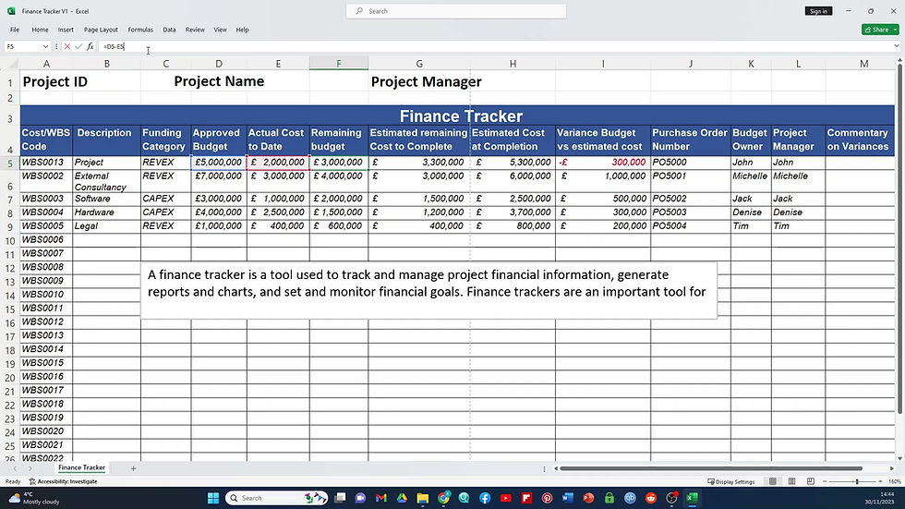Click the Share button
The width and height of the screenshot is (905, 509).
pyautogui.click(x=876, y=30)
